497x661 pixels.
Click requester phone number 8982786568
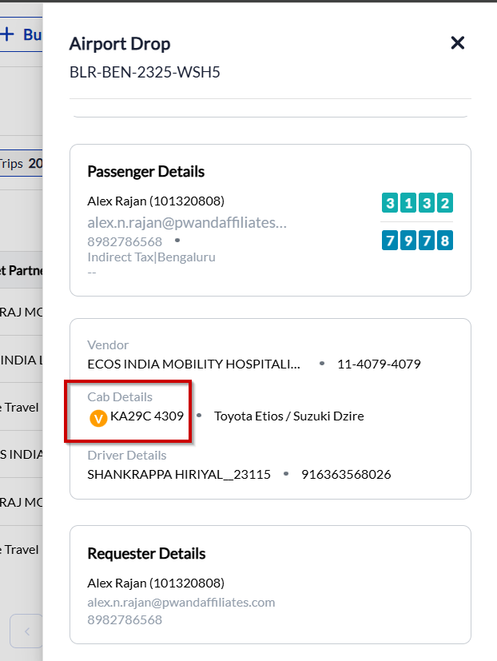click(125, 619)
